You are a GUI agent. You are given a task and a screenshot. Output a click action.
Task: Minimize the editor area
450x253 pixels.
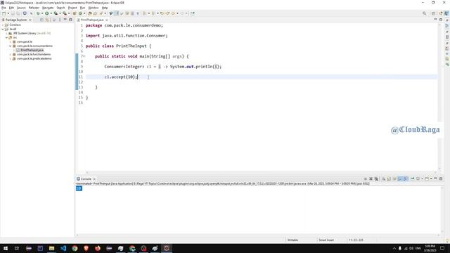(435, 20)
